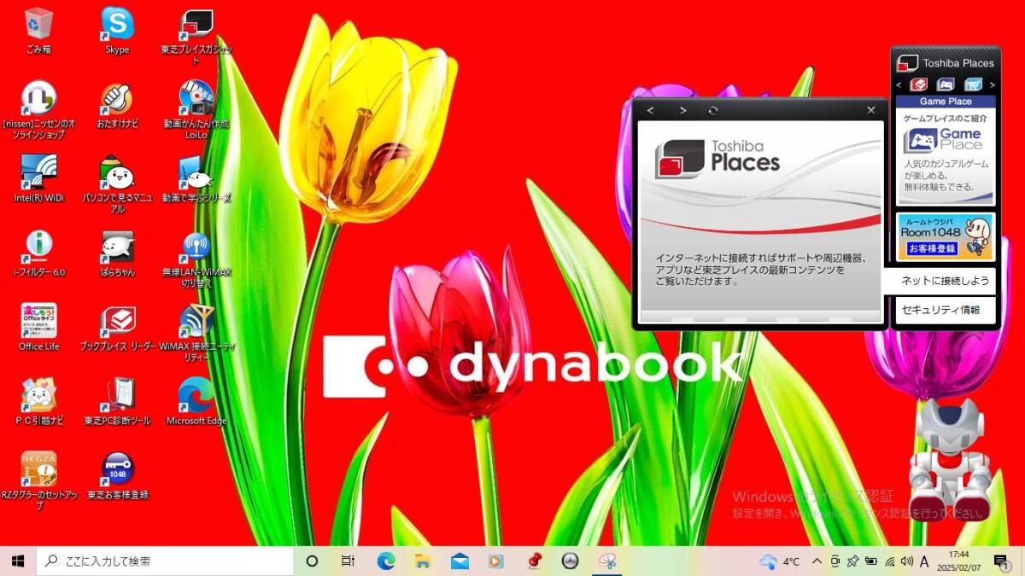Open the 東芝プレイスガジェット desktop shortcut
Image resolution: width=1025 pixels, height=576 pixels.
196,37
